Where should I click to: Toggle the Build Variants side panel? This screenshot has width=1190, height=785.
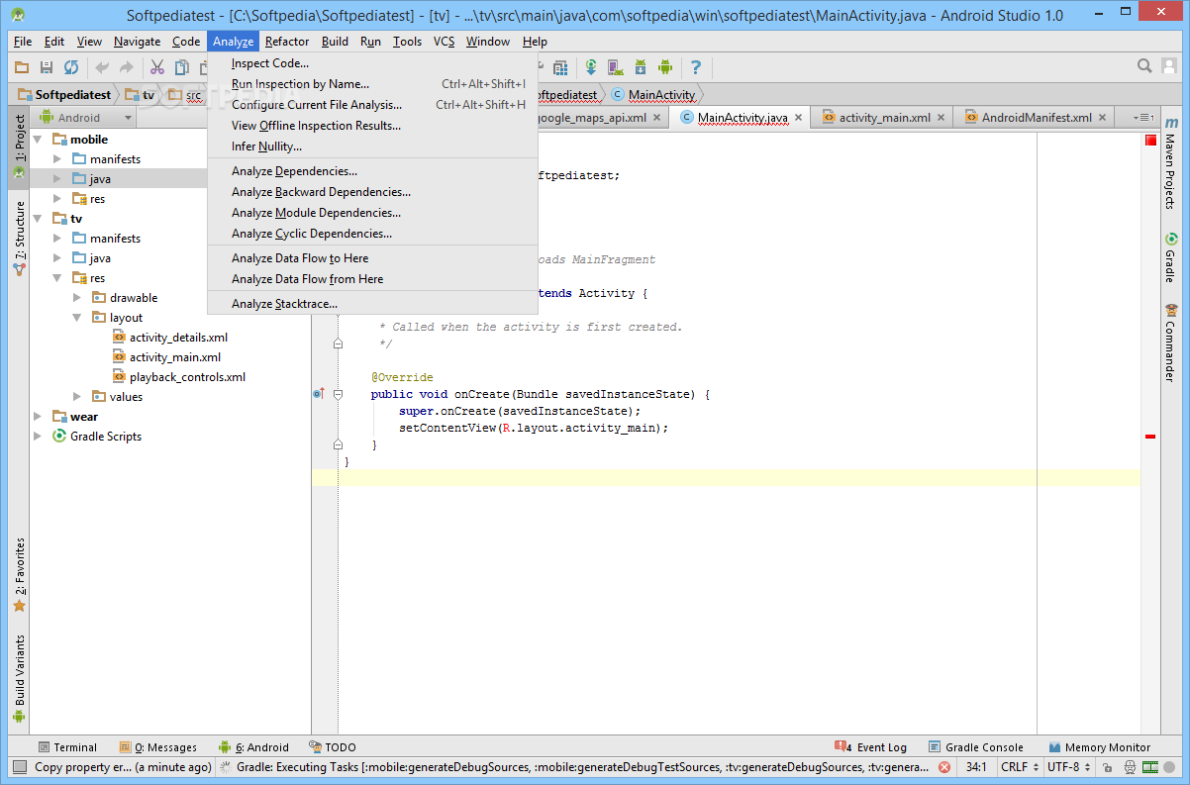point(19,678)
